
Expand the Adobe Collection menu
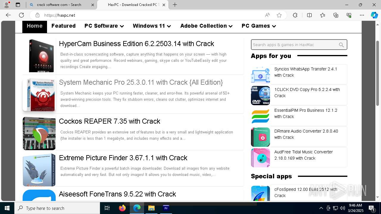pos(206,26)
